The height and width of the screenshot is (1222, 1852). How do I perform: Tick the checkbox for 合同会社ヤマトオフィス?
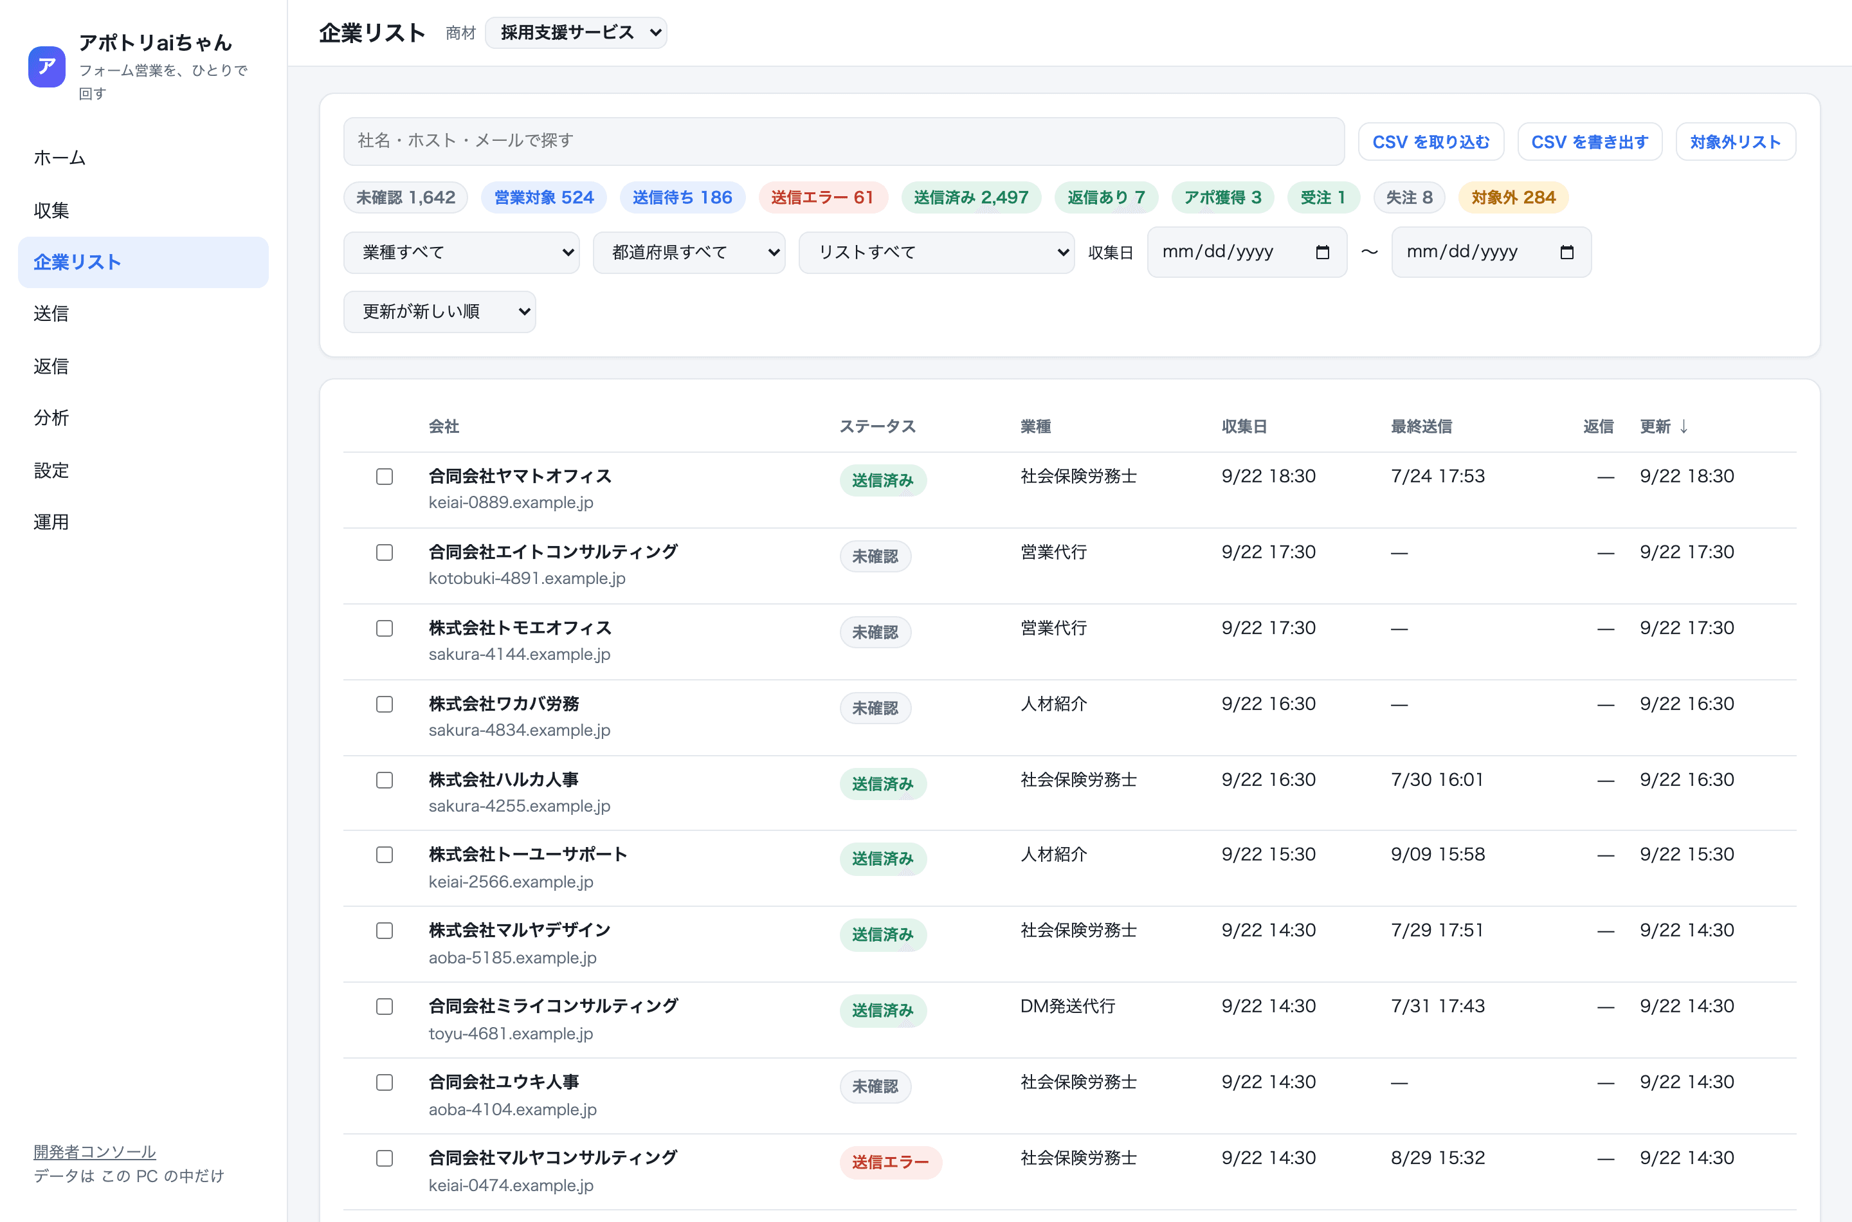point(384,476)
